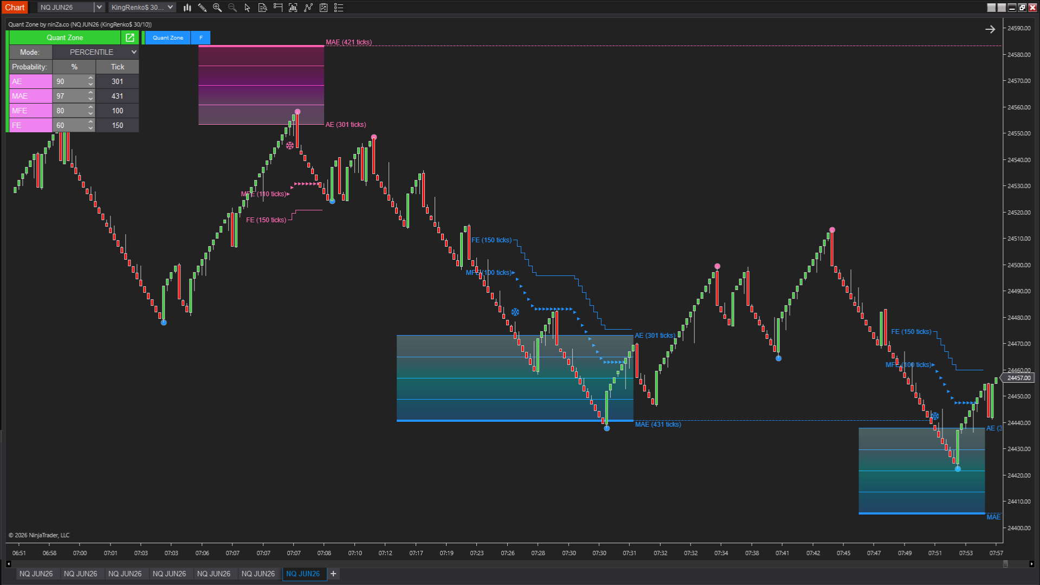Open the Strategies icon in toolbar
Image resolution: width=1040 pixels, height=585 pixels.
[x=324, y=8]
